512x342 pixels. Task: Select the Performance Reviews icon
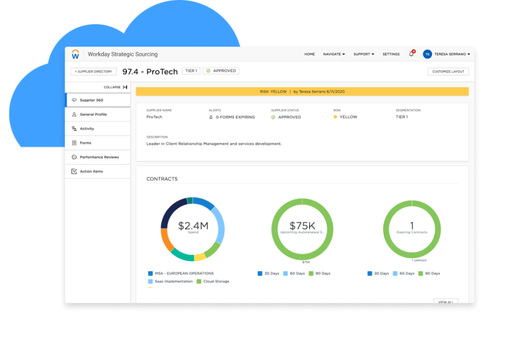pos(74,157)
